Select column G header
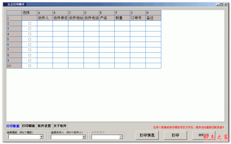Viewport: 231px width, 144px height. click(138, 13)
